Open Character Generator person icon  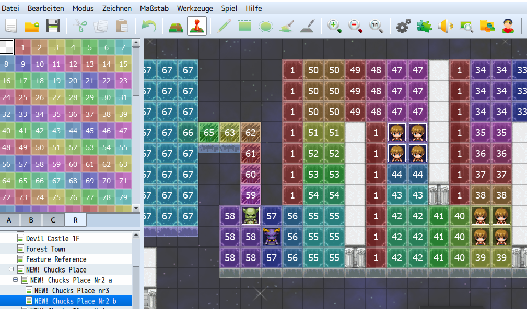[508, 26]
